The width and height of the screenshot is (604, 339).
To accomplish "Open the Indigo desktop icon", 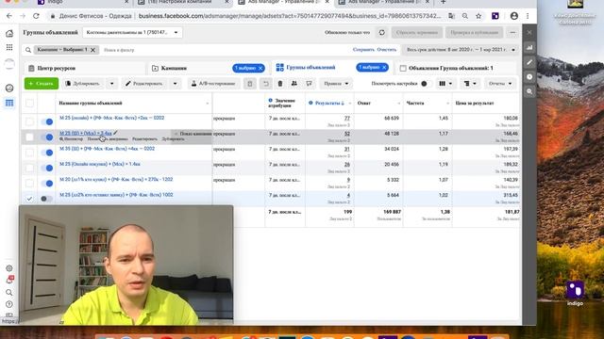I will 575,293.
